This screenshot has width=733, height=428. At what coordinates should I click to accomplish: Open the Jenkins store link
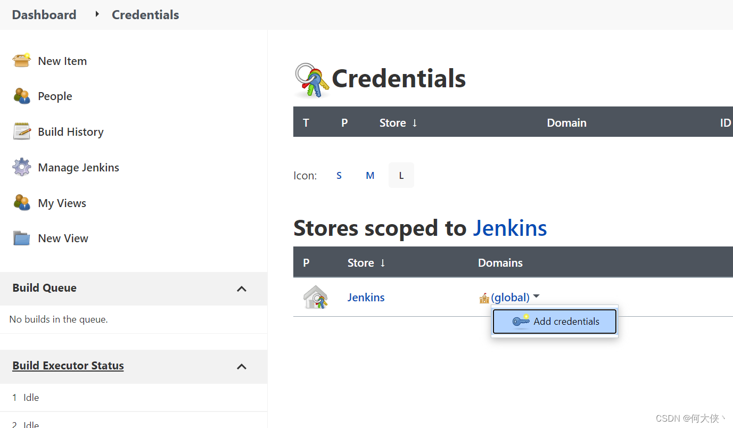tap(366, 298)
